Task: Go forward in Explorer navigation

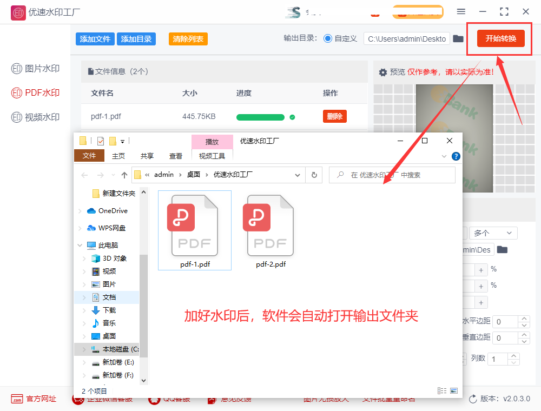Action: [x=101, y=175]
